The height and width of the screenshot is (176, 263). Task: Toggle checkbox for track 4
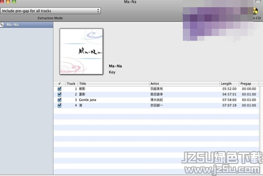pyautogui.click(x=60, y=106)
